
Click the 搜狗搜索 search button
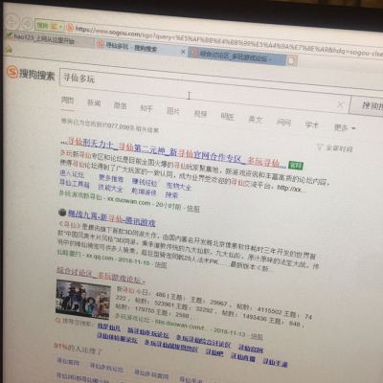[x=368, y=106]
